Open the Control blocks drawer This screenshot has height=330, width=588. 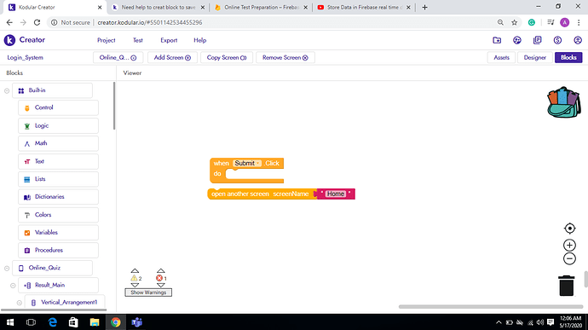click(58, 107)
